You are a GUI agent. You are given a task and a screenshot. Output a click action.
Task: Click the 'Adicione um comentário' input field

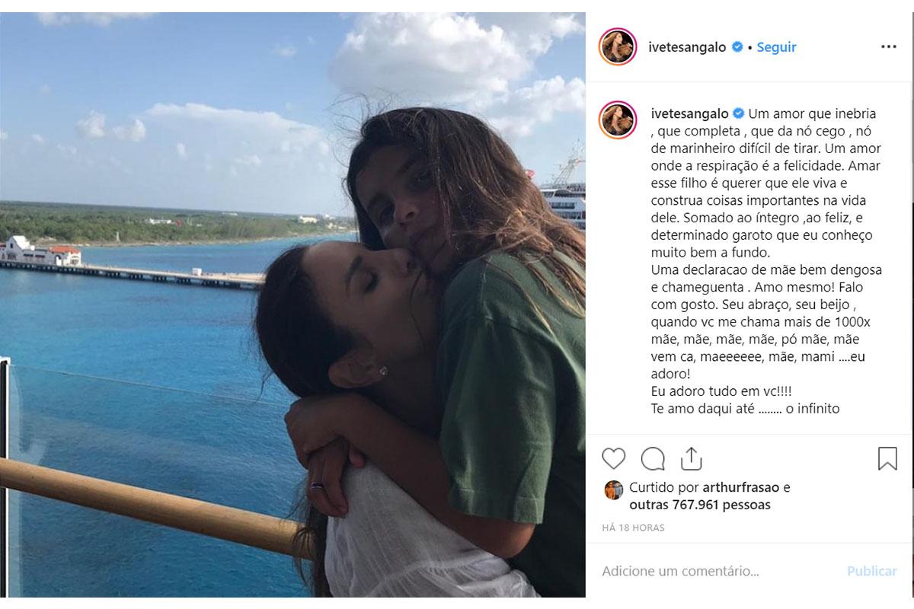[x=701, y=571]
